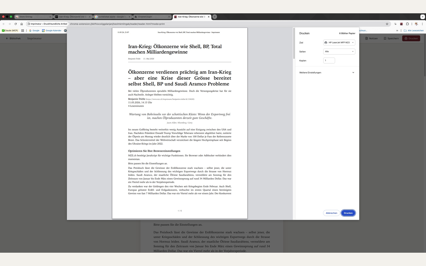Click the home icon in toolbar
Image resolution: width=426 pixels, height=266 pixels.
[22, 24]
